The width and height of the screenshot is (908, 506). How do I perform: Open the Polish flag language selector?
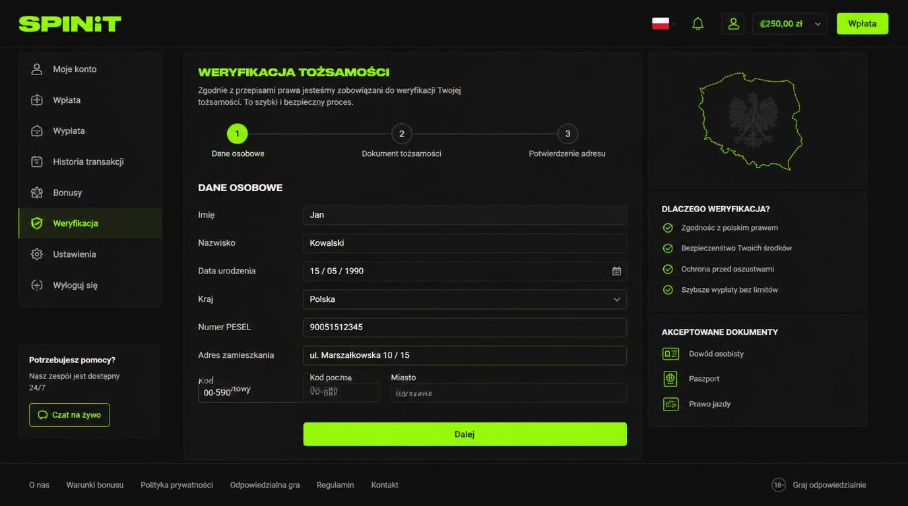tap(661, 24)
